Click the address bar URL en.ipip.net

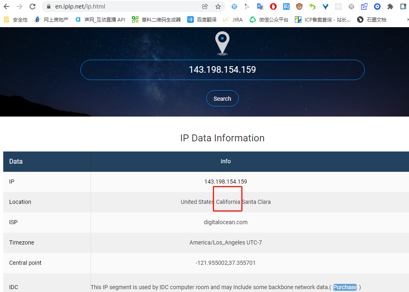click(x=80, y=6)
